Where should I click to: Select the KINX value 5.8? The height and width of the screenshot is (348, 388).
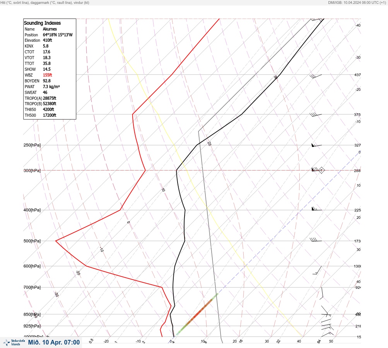pos(46,46)
